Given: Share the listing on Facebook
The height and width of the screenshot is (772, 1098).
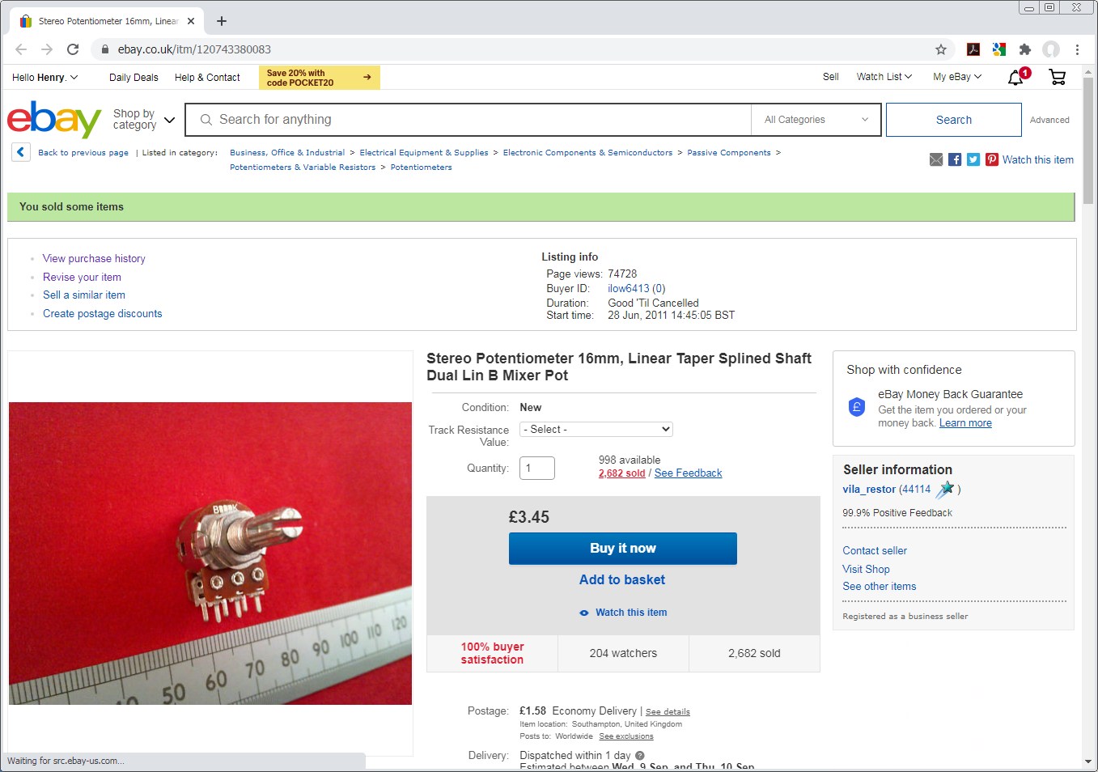Looking at the screenshot, I should click(955, 159).
